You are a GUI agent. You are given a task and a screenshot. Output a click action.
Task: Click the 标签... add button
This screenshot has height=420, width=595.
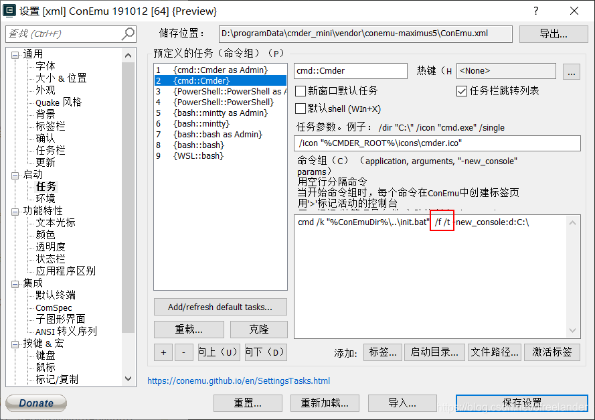(383, 352)
